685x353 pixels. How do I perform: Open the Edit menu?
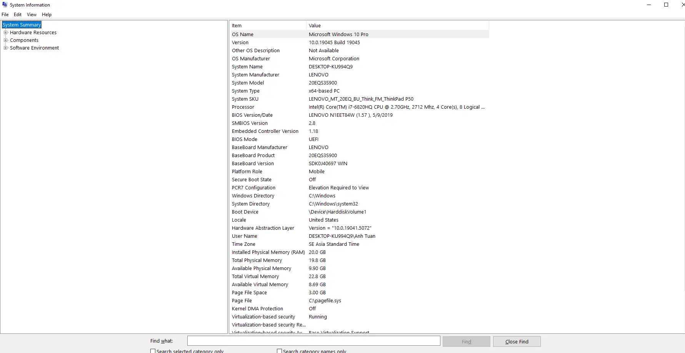click(x=18, y=15)
